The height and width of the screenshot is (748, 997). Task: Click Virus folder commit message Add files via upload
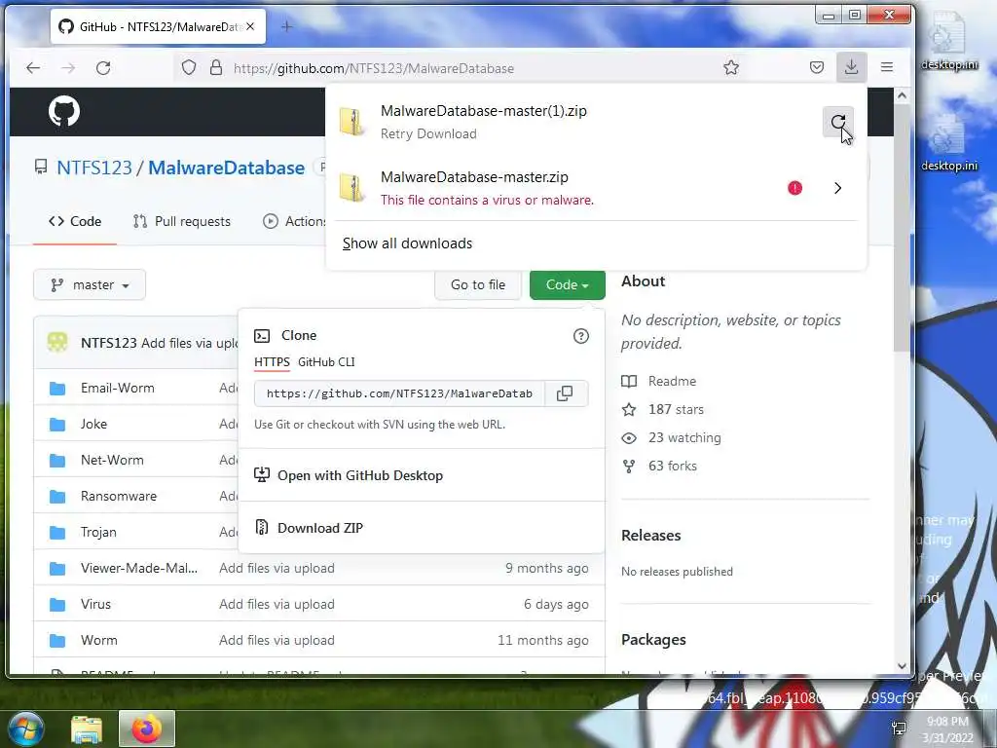pos(277,604)
